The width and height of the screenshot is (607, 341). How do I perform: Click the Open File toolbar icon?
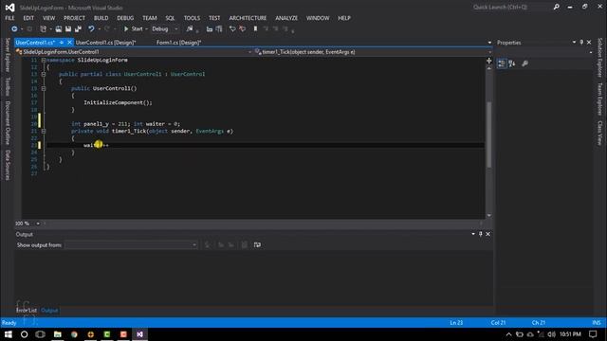click(59, 29)
